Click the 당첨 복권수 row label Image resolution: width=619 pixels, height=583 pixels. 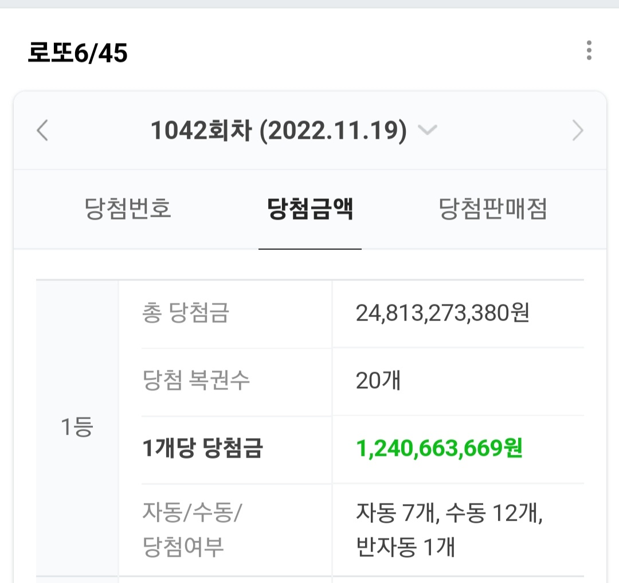coord(196,380)
